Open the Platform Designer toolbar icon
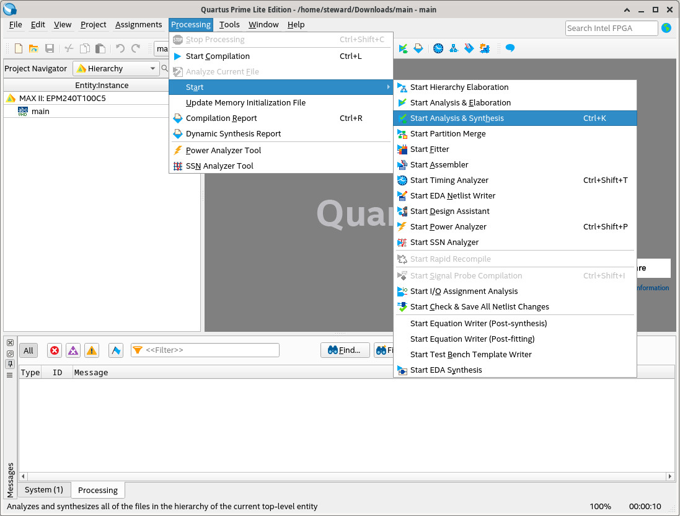Viewport: 680px width, 516px height. click(485, 48)
